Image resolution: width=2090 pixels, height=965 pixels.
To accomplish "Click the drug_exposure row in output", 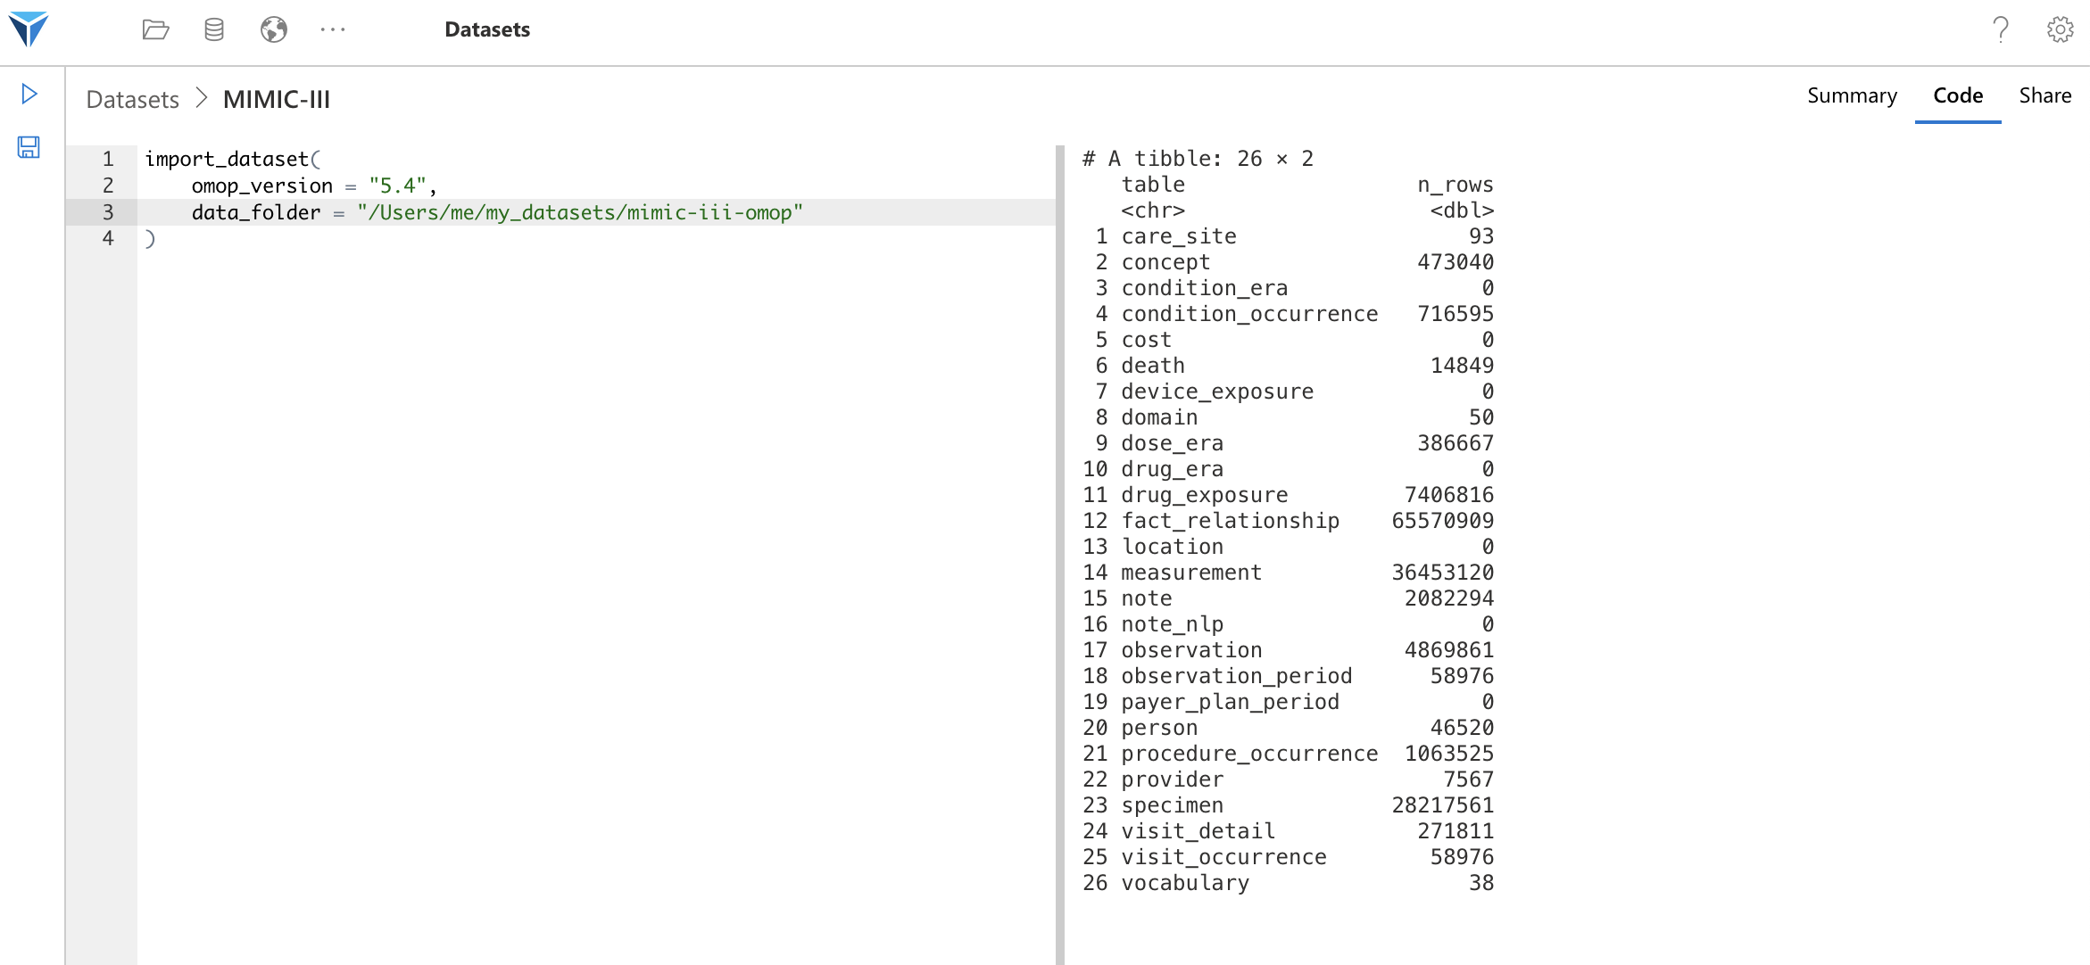I will click(x=1289, y=495).
